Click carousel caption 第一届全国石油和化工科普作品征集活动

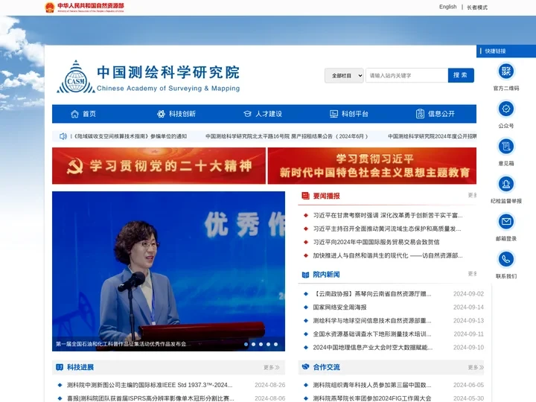[x=121, y=344]
